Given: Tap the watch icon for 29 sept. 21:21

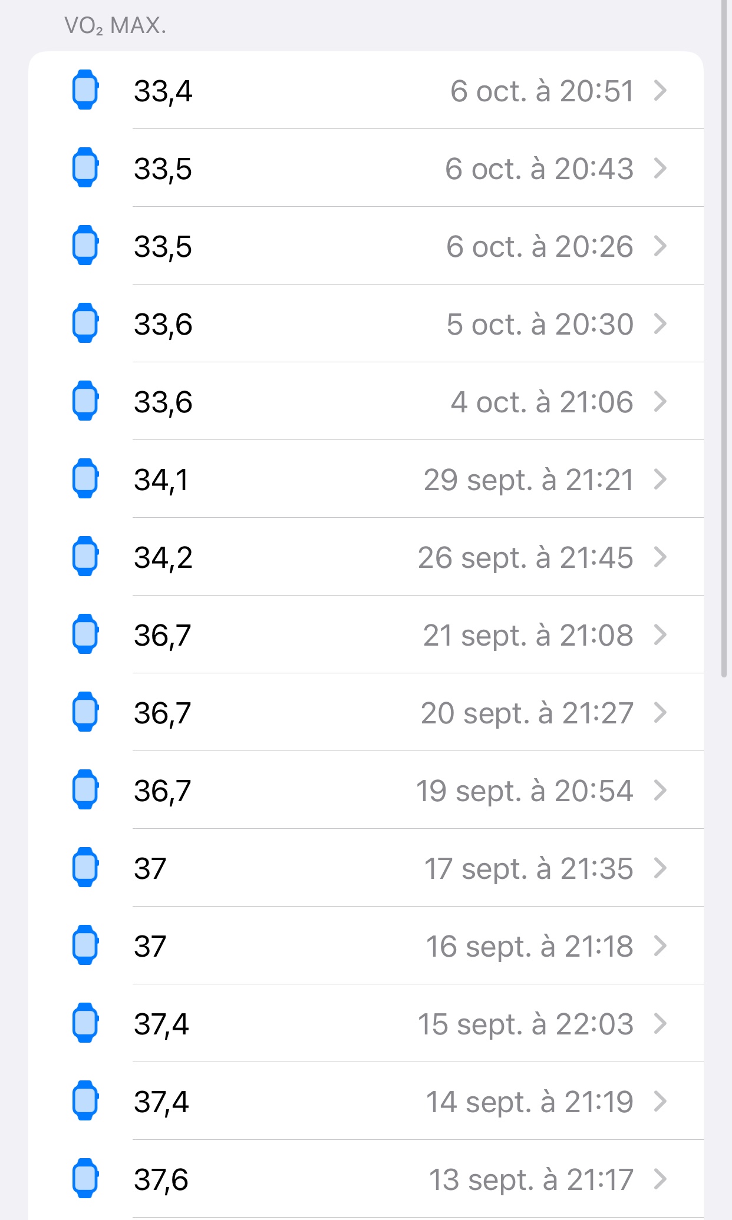Looking at the screenshot, I should (x=85, y=479).
